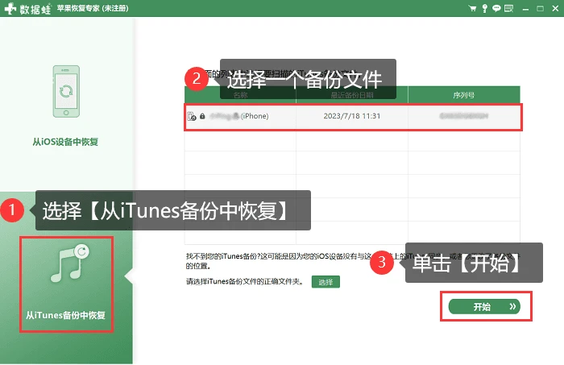Click the key registration icon
This screenshot has height=365, width=564.
coord(485,8)
